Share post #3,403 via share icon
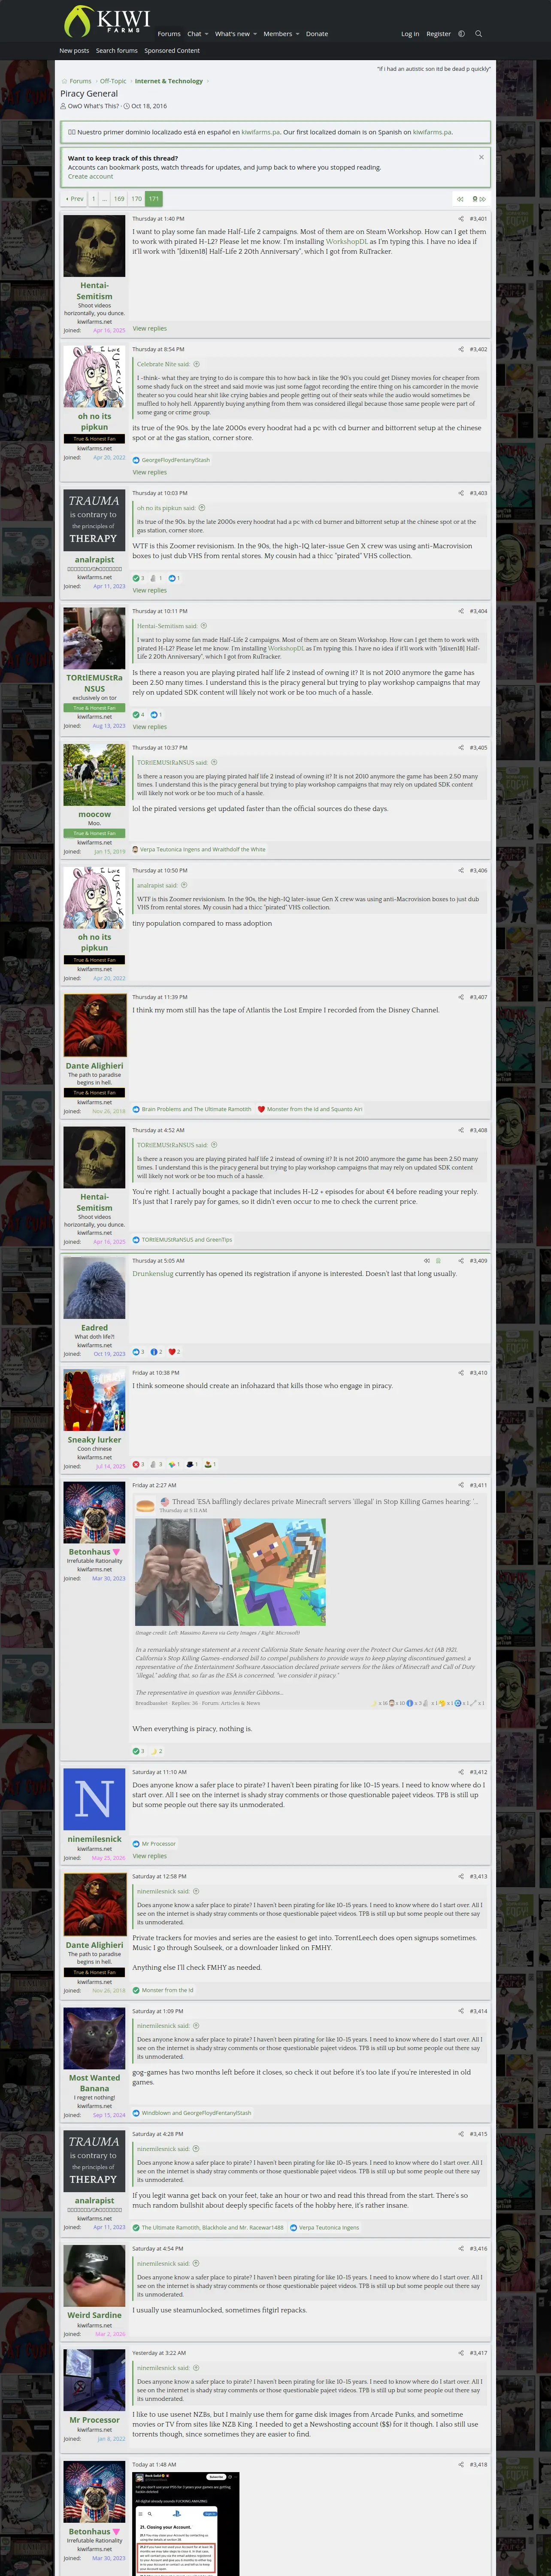The width and height of the screenshot is (551, 2576). click(x=461, y=493)
